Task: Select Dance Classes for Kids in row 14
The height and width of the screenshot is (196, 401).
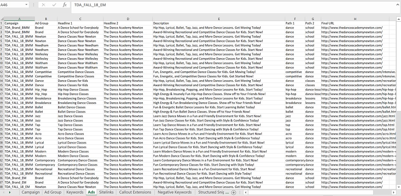Action: click(x=80, y=81)
